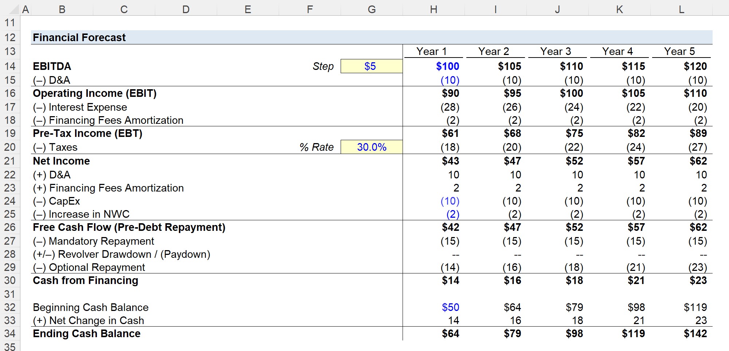Select row 26 header
The width and height of the screenshot is (729, 351).
point(10,228)
